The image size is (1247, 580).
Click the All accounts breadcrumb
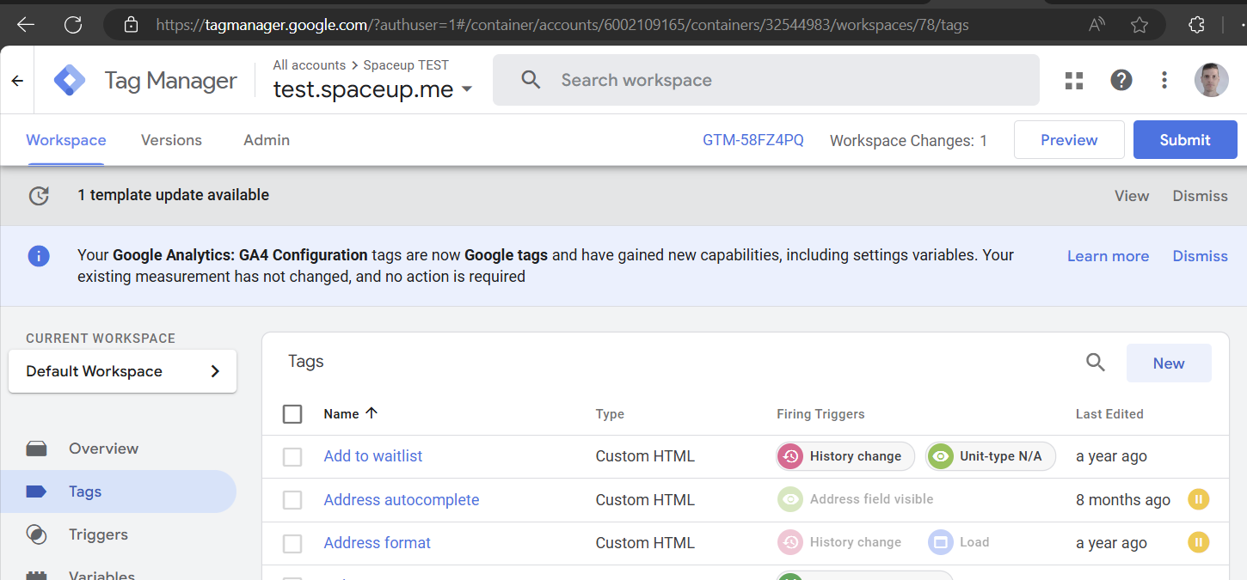(309, 65)
